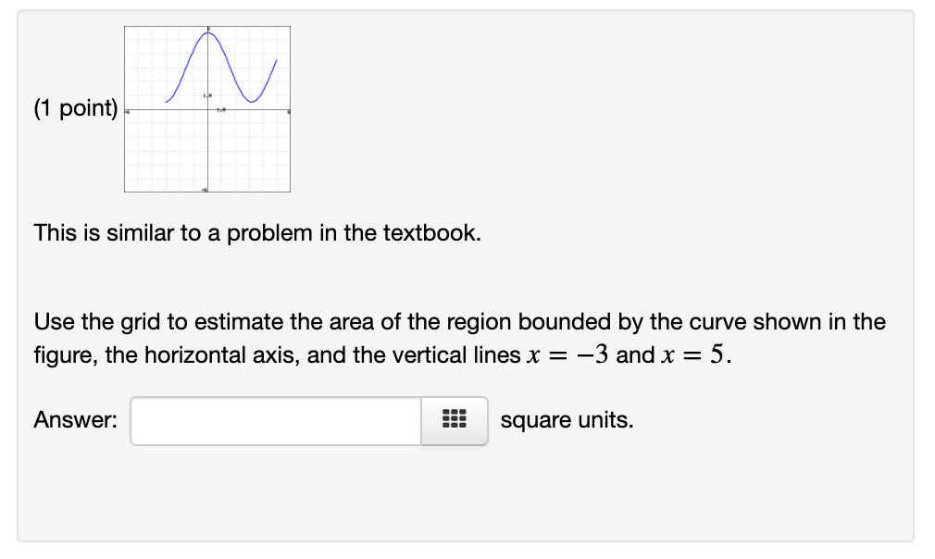Screen dimensions: 935x559
Task: Click inside the Answer input field
Action: click(276, 421)
